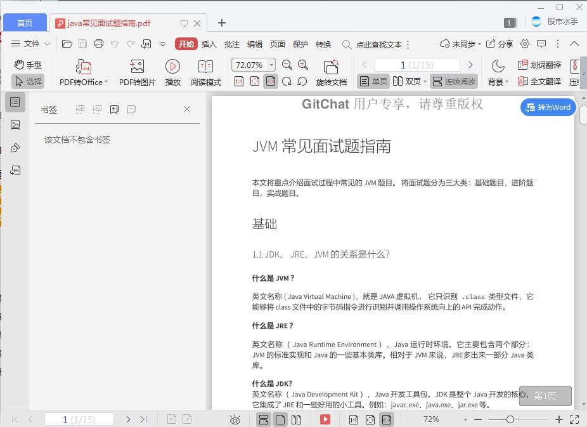The width and height of the screenshot is (587, 427).
Task: Open PDF to Office converter
Action: click(x=84, y=73)
